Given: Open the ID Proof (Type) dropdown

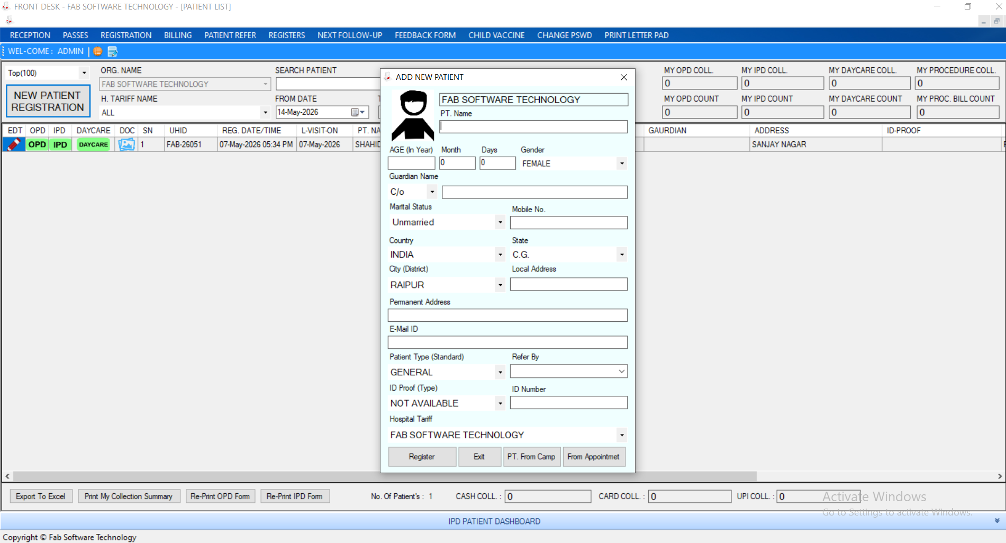Looking at the screenshot, I should coord(500,403).
